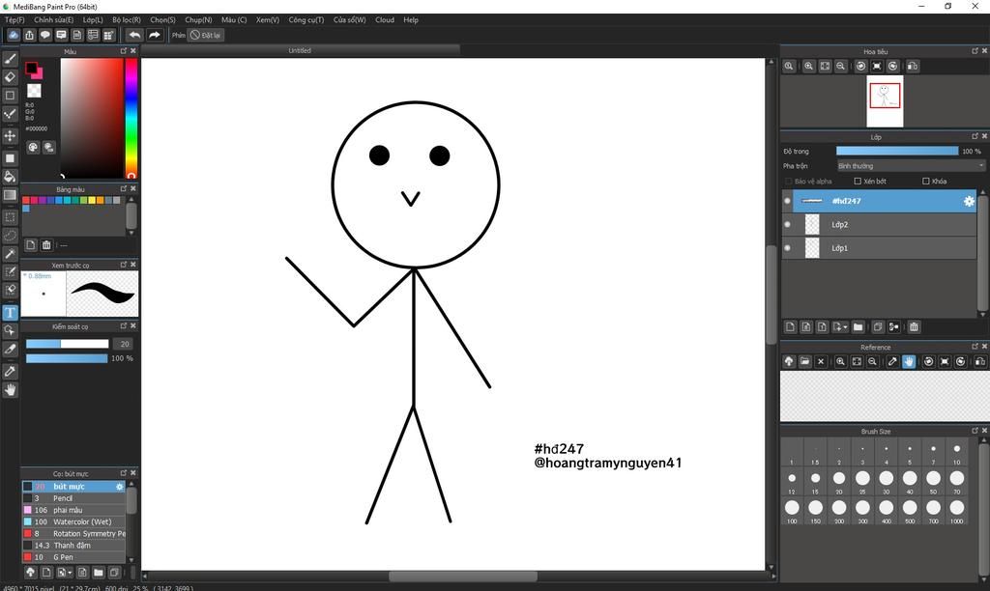The image size is (990, 591).
Task: Toggle visibility of #hd247 layer
Action: point(787,201)
